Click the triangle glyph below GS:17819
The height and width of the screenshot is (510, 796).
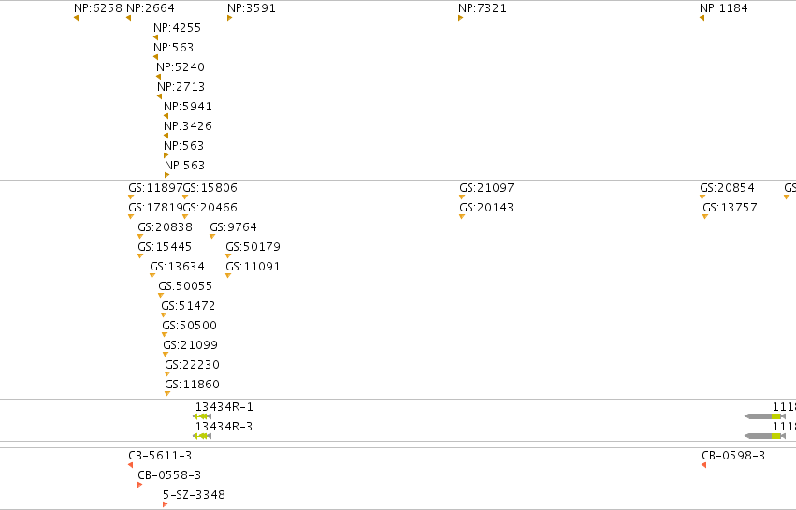[131, 217]
